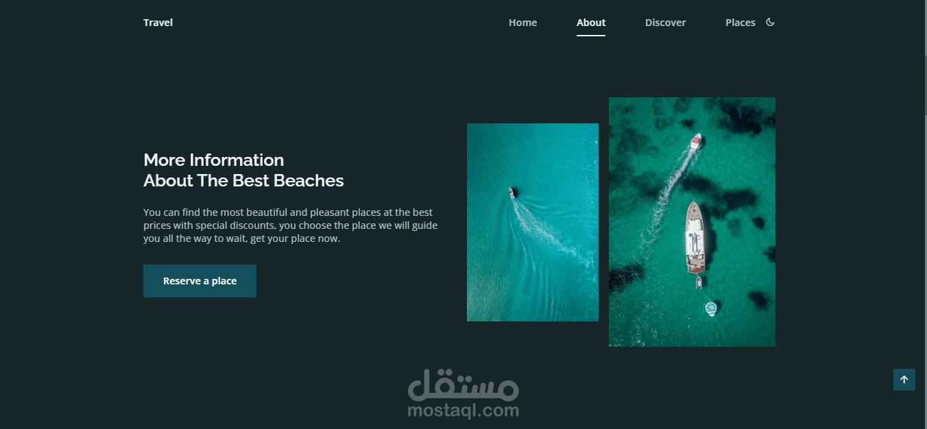Click the scroll-to-top arrow button
This screenshot has width=927, height=429.
904,380
